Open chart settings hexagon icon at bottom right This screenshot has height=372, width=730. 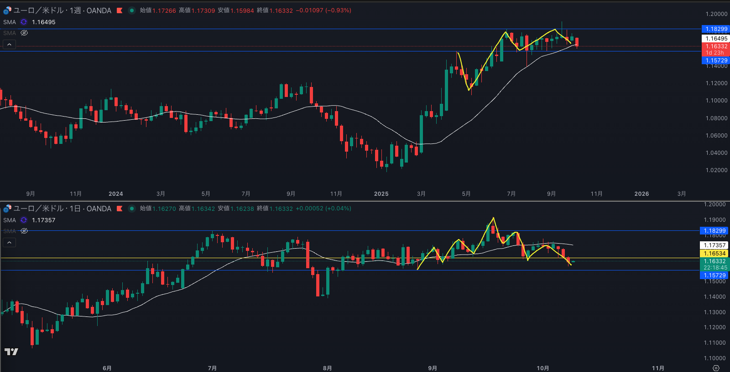[x=716, y=368]
